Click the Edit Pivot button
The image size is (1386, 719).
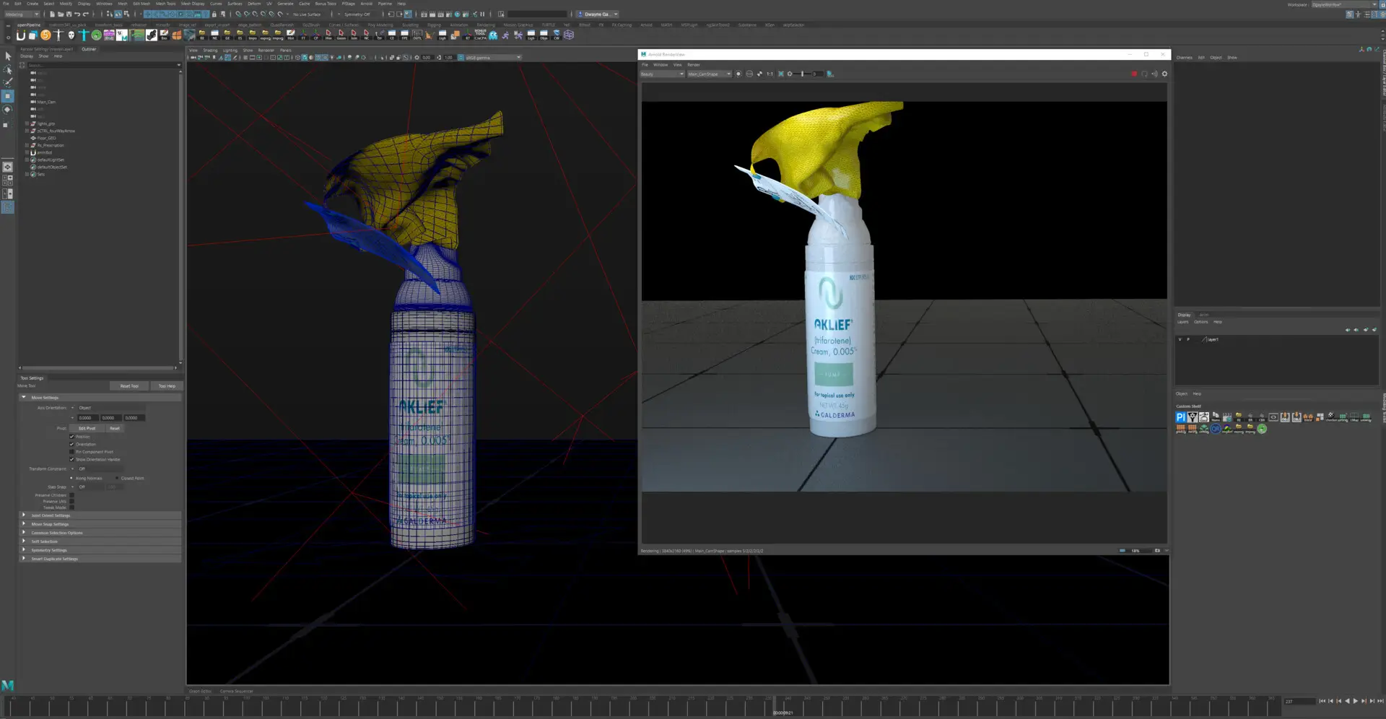(87, 429)
